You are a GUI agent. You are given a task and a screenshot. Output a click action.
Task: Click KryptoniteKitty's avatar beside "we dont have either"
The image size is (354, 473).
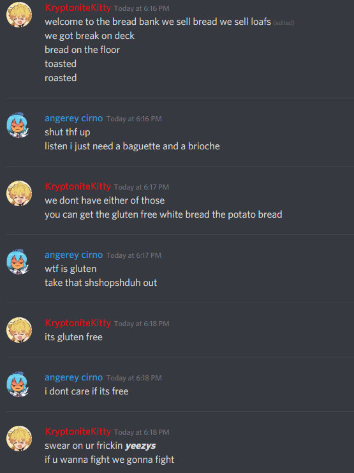pyautogui.click(x=19, y=193)
